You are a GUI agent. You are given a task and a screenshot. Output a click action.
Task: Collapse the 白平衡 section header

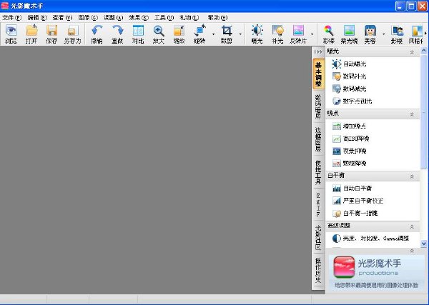[412, 175]
